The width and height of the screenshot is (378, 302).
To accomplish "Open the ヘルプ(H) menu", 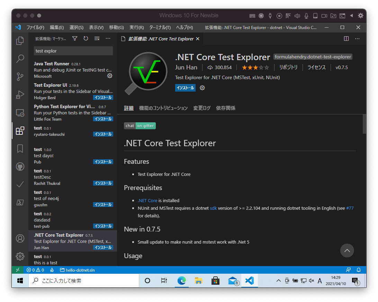I will pos(184,27).
